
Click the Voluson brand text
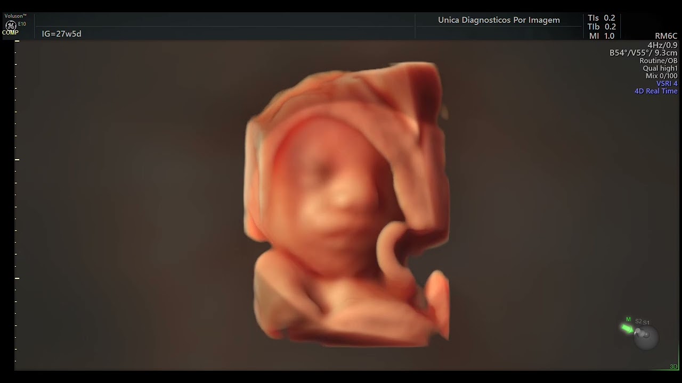pos(15,16)
